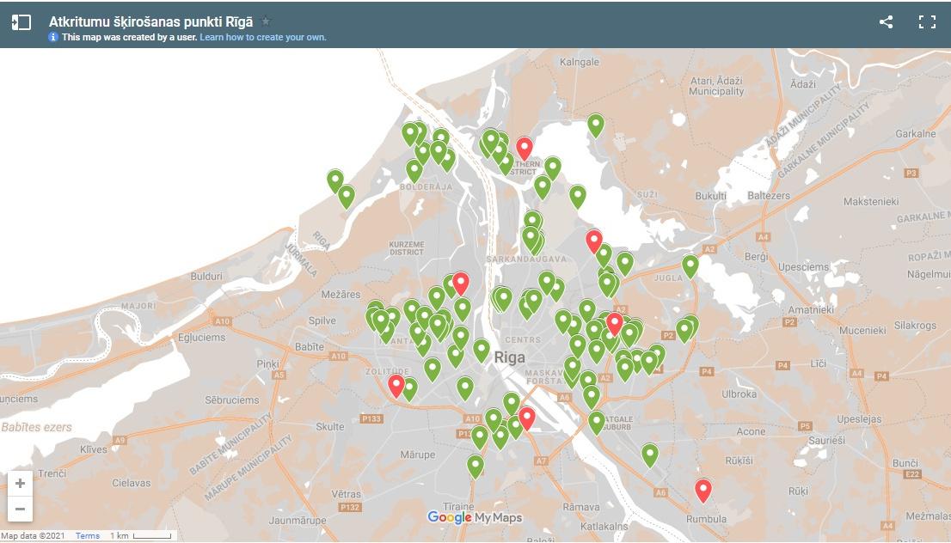Select the red marker near Zolitūde
Viewport: 951px width, 543px height.
tap(396, 385)
